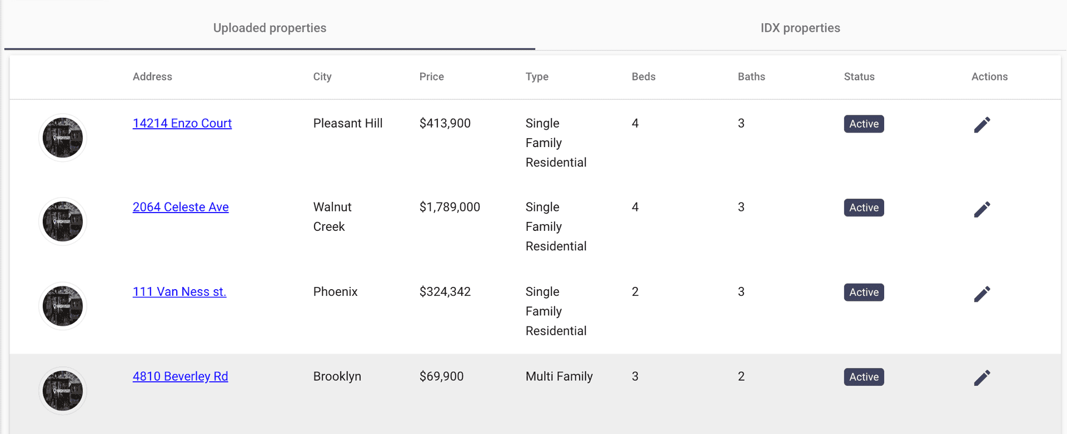Edit the 111 Van Ness st. listing
The height and width of the screenshot is (434, 1067).
tap(982, 294)
